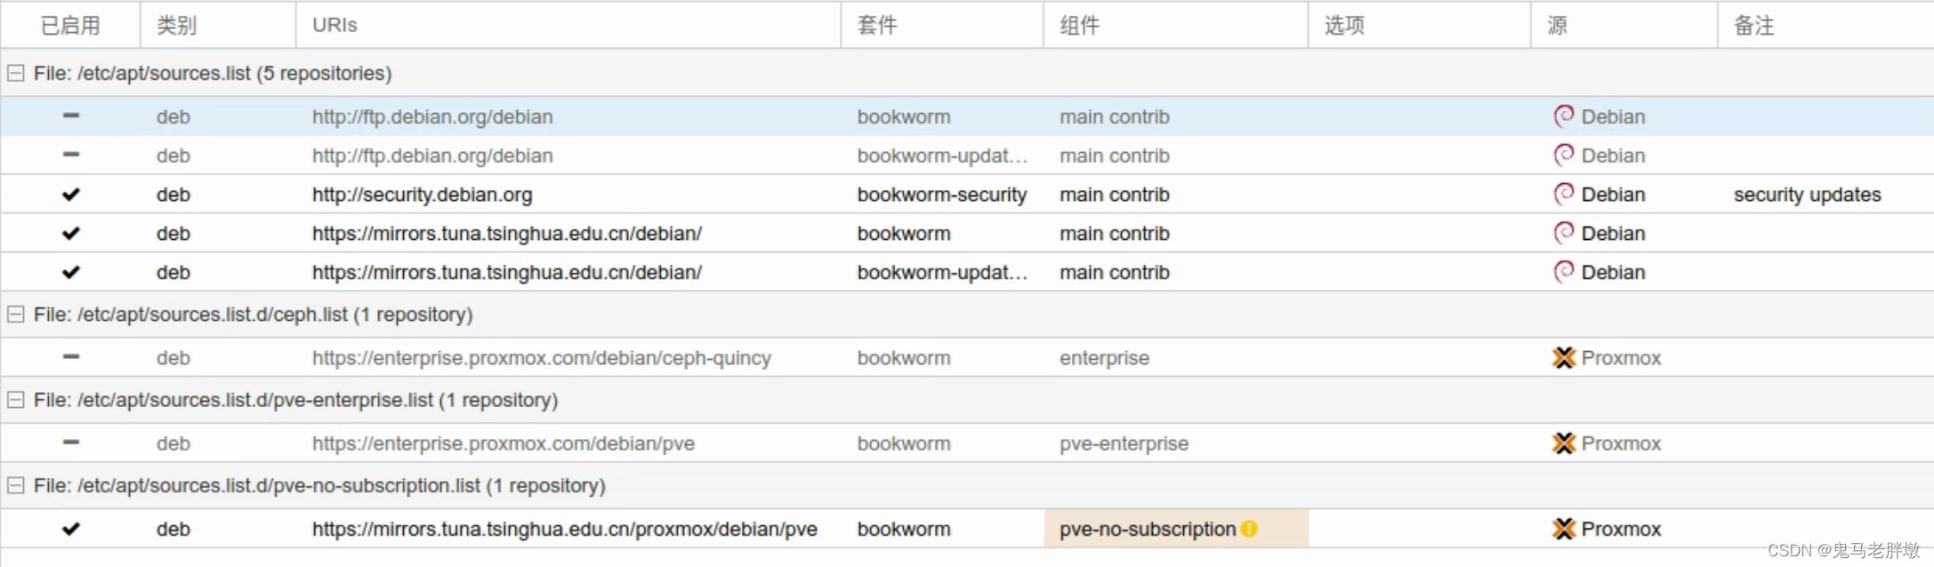This screenshot has height=567, width=1934.
Task: Click the Debian logo beside http://security.debian.org
Action: tap(1564, 194)
